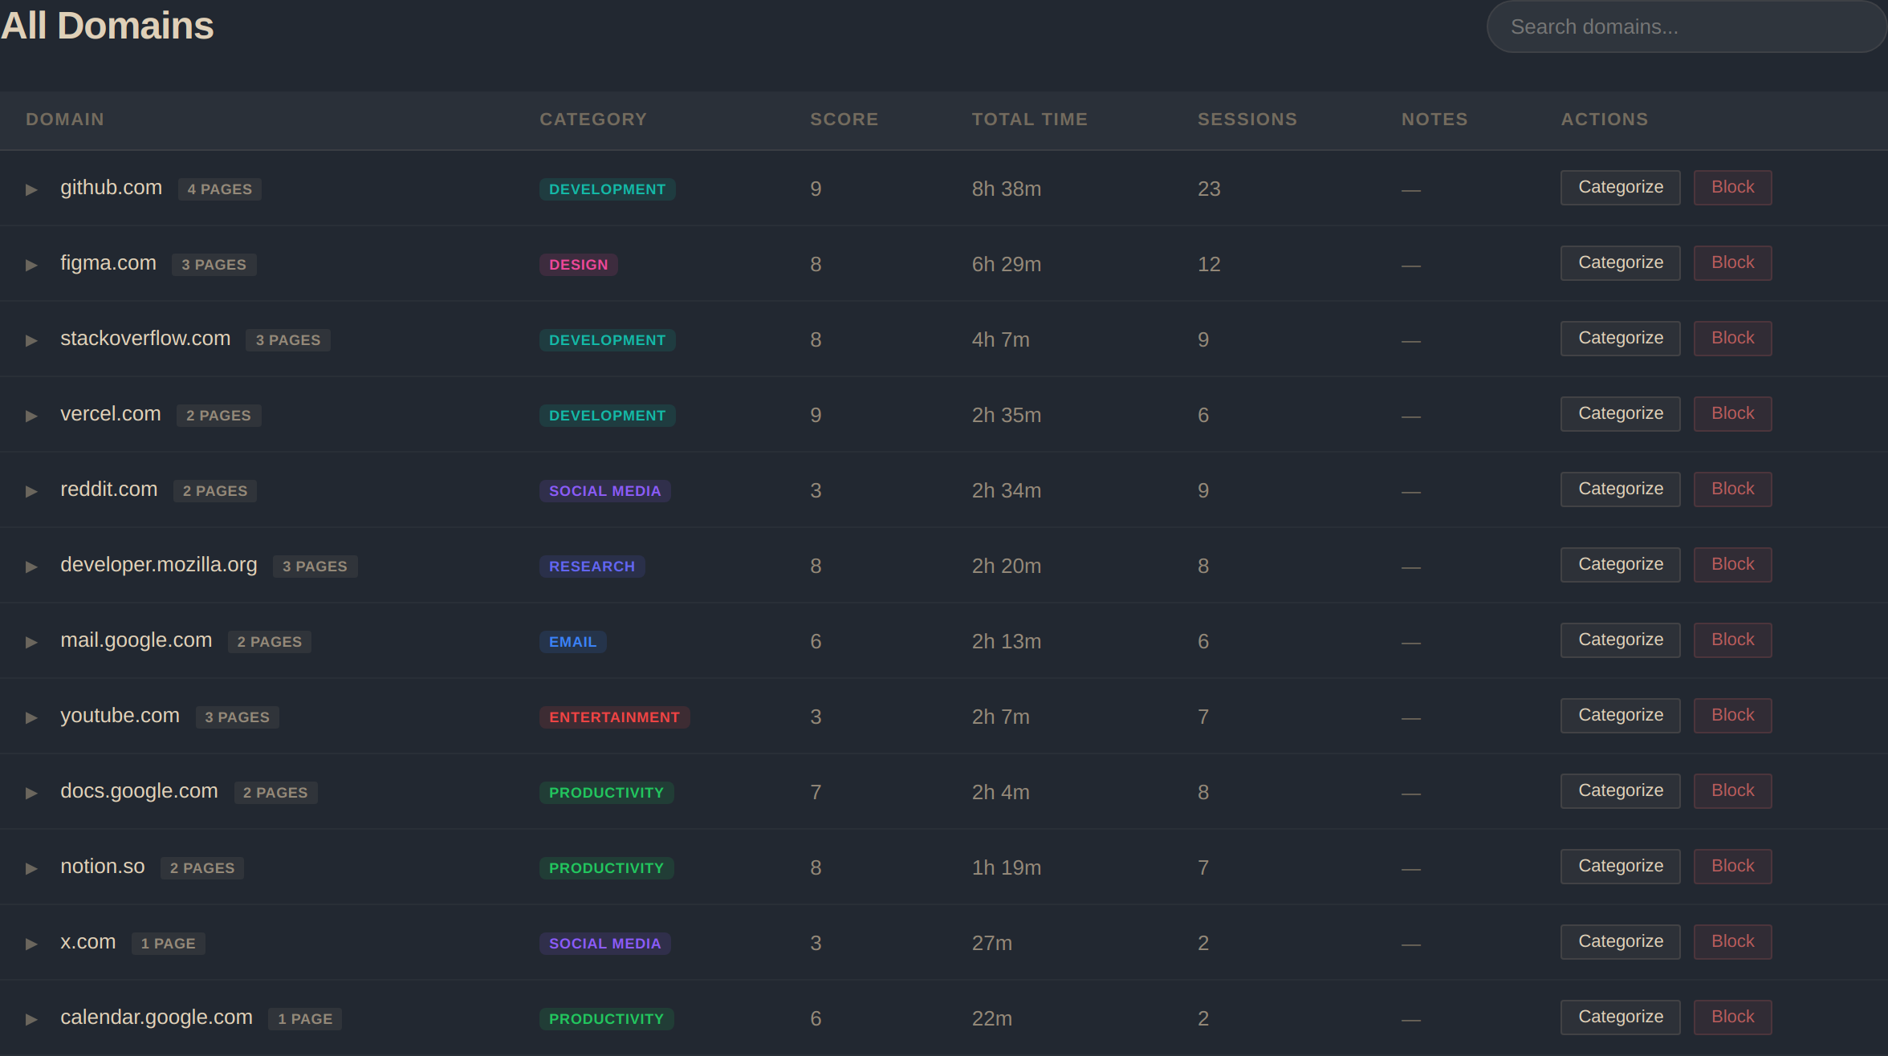The height and width of the screenshot is (1056, 1888).
Task: Expand the x.com row
Action: [x=31, y=944]
